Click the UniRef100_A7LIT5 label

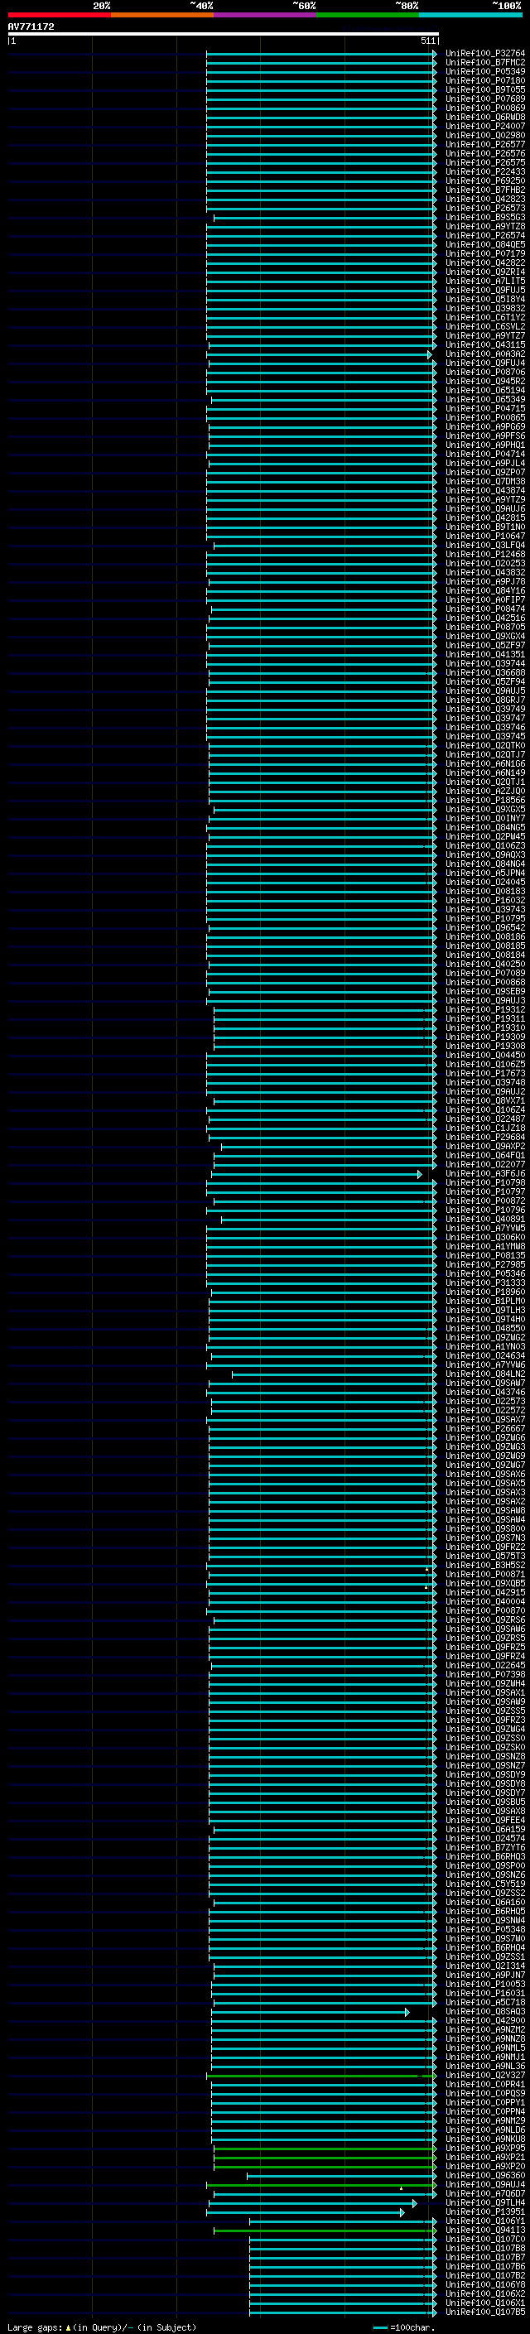[485, 281]
